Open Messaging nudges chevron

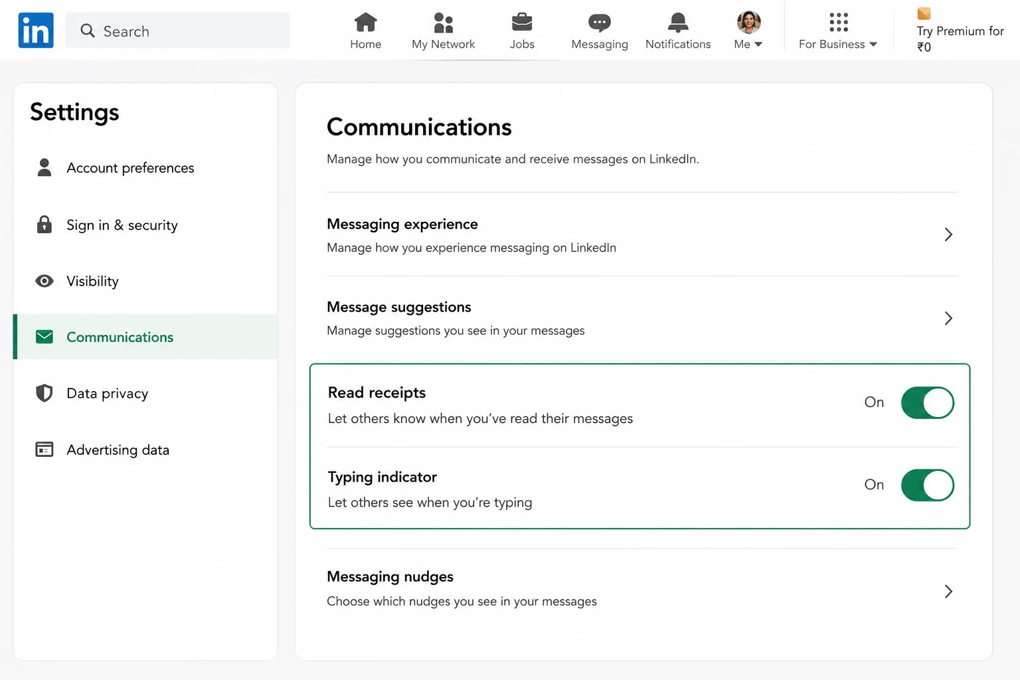pos(948,592)
